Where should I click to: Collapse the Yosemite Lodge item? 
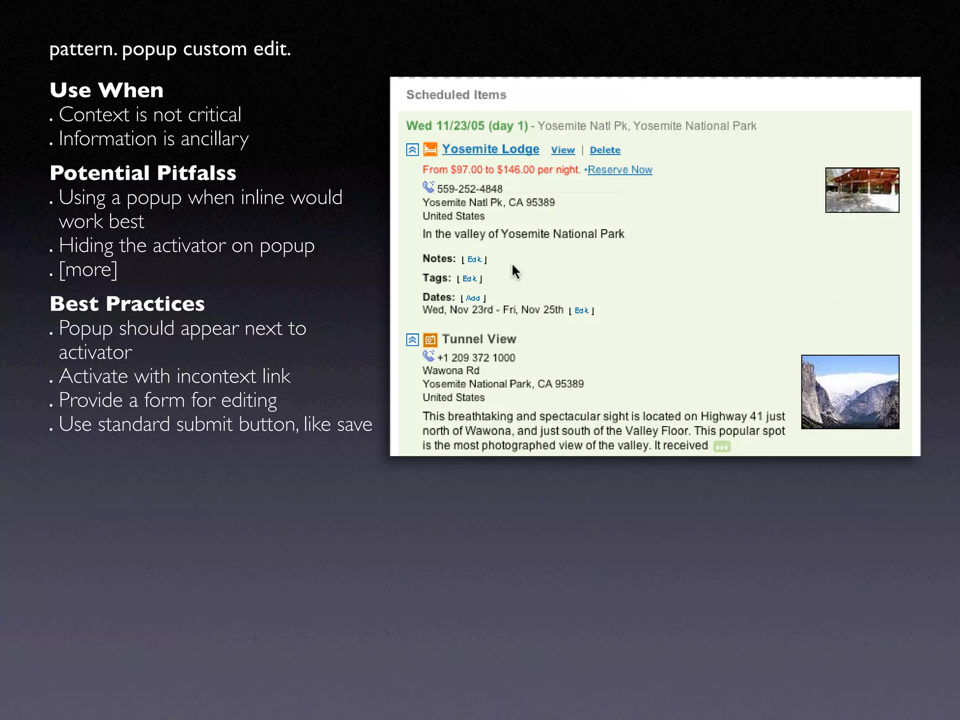[412, 150]
